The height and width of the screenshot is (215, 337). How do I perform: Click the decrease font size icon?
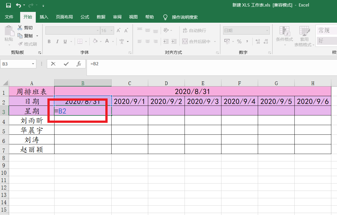(126, 31)
